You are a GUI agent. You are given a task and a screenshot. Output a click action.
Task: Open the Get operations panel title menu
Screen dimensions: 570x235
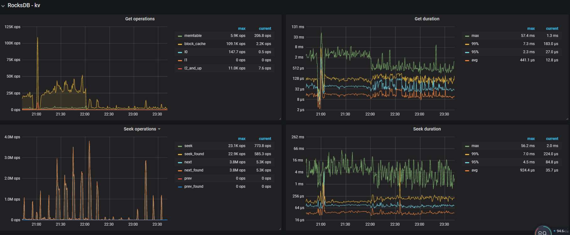140,19
